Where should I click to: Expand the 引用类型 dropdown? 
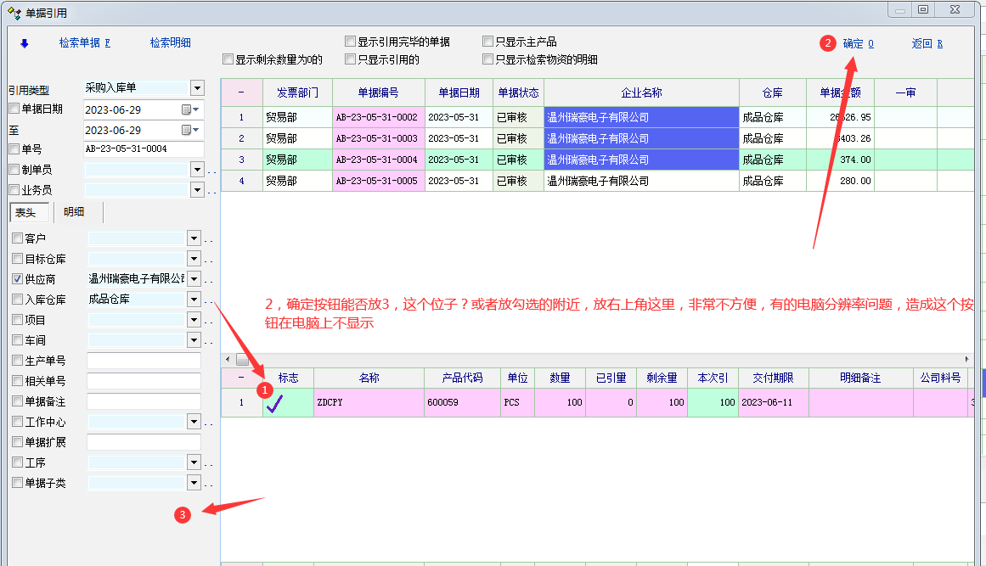197,88
